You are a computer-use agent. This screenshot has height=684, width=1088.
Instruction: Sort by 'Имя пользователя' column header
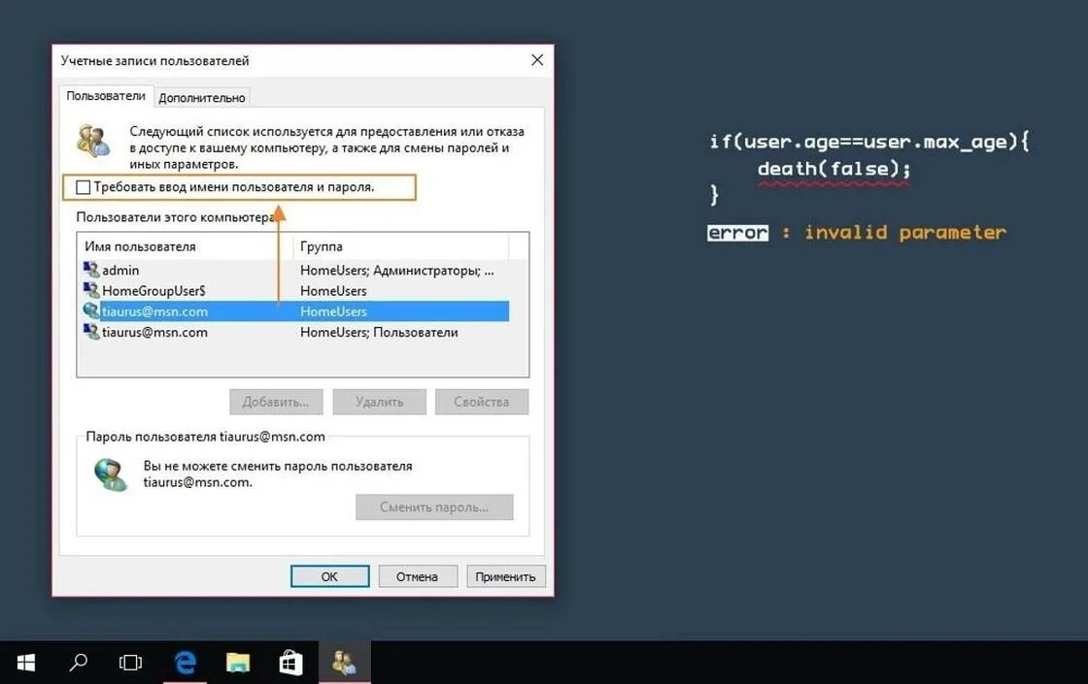186,246
